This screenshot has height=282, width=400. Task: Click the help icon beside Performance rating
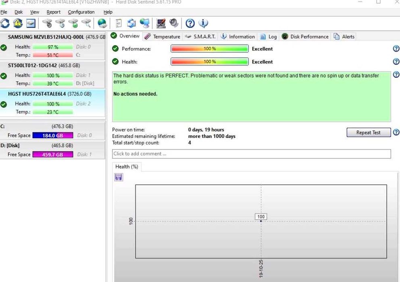coord(396,48)
